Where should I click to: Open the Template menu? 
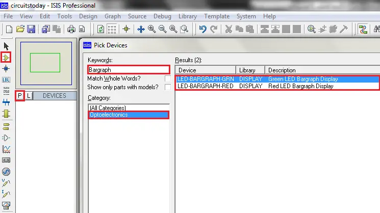tap(217, 16)
